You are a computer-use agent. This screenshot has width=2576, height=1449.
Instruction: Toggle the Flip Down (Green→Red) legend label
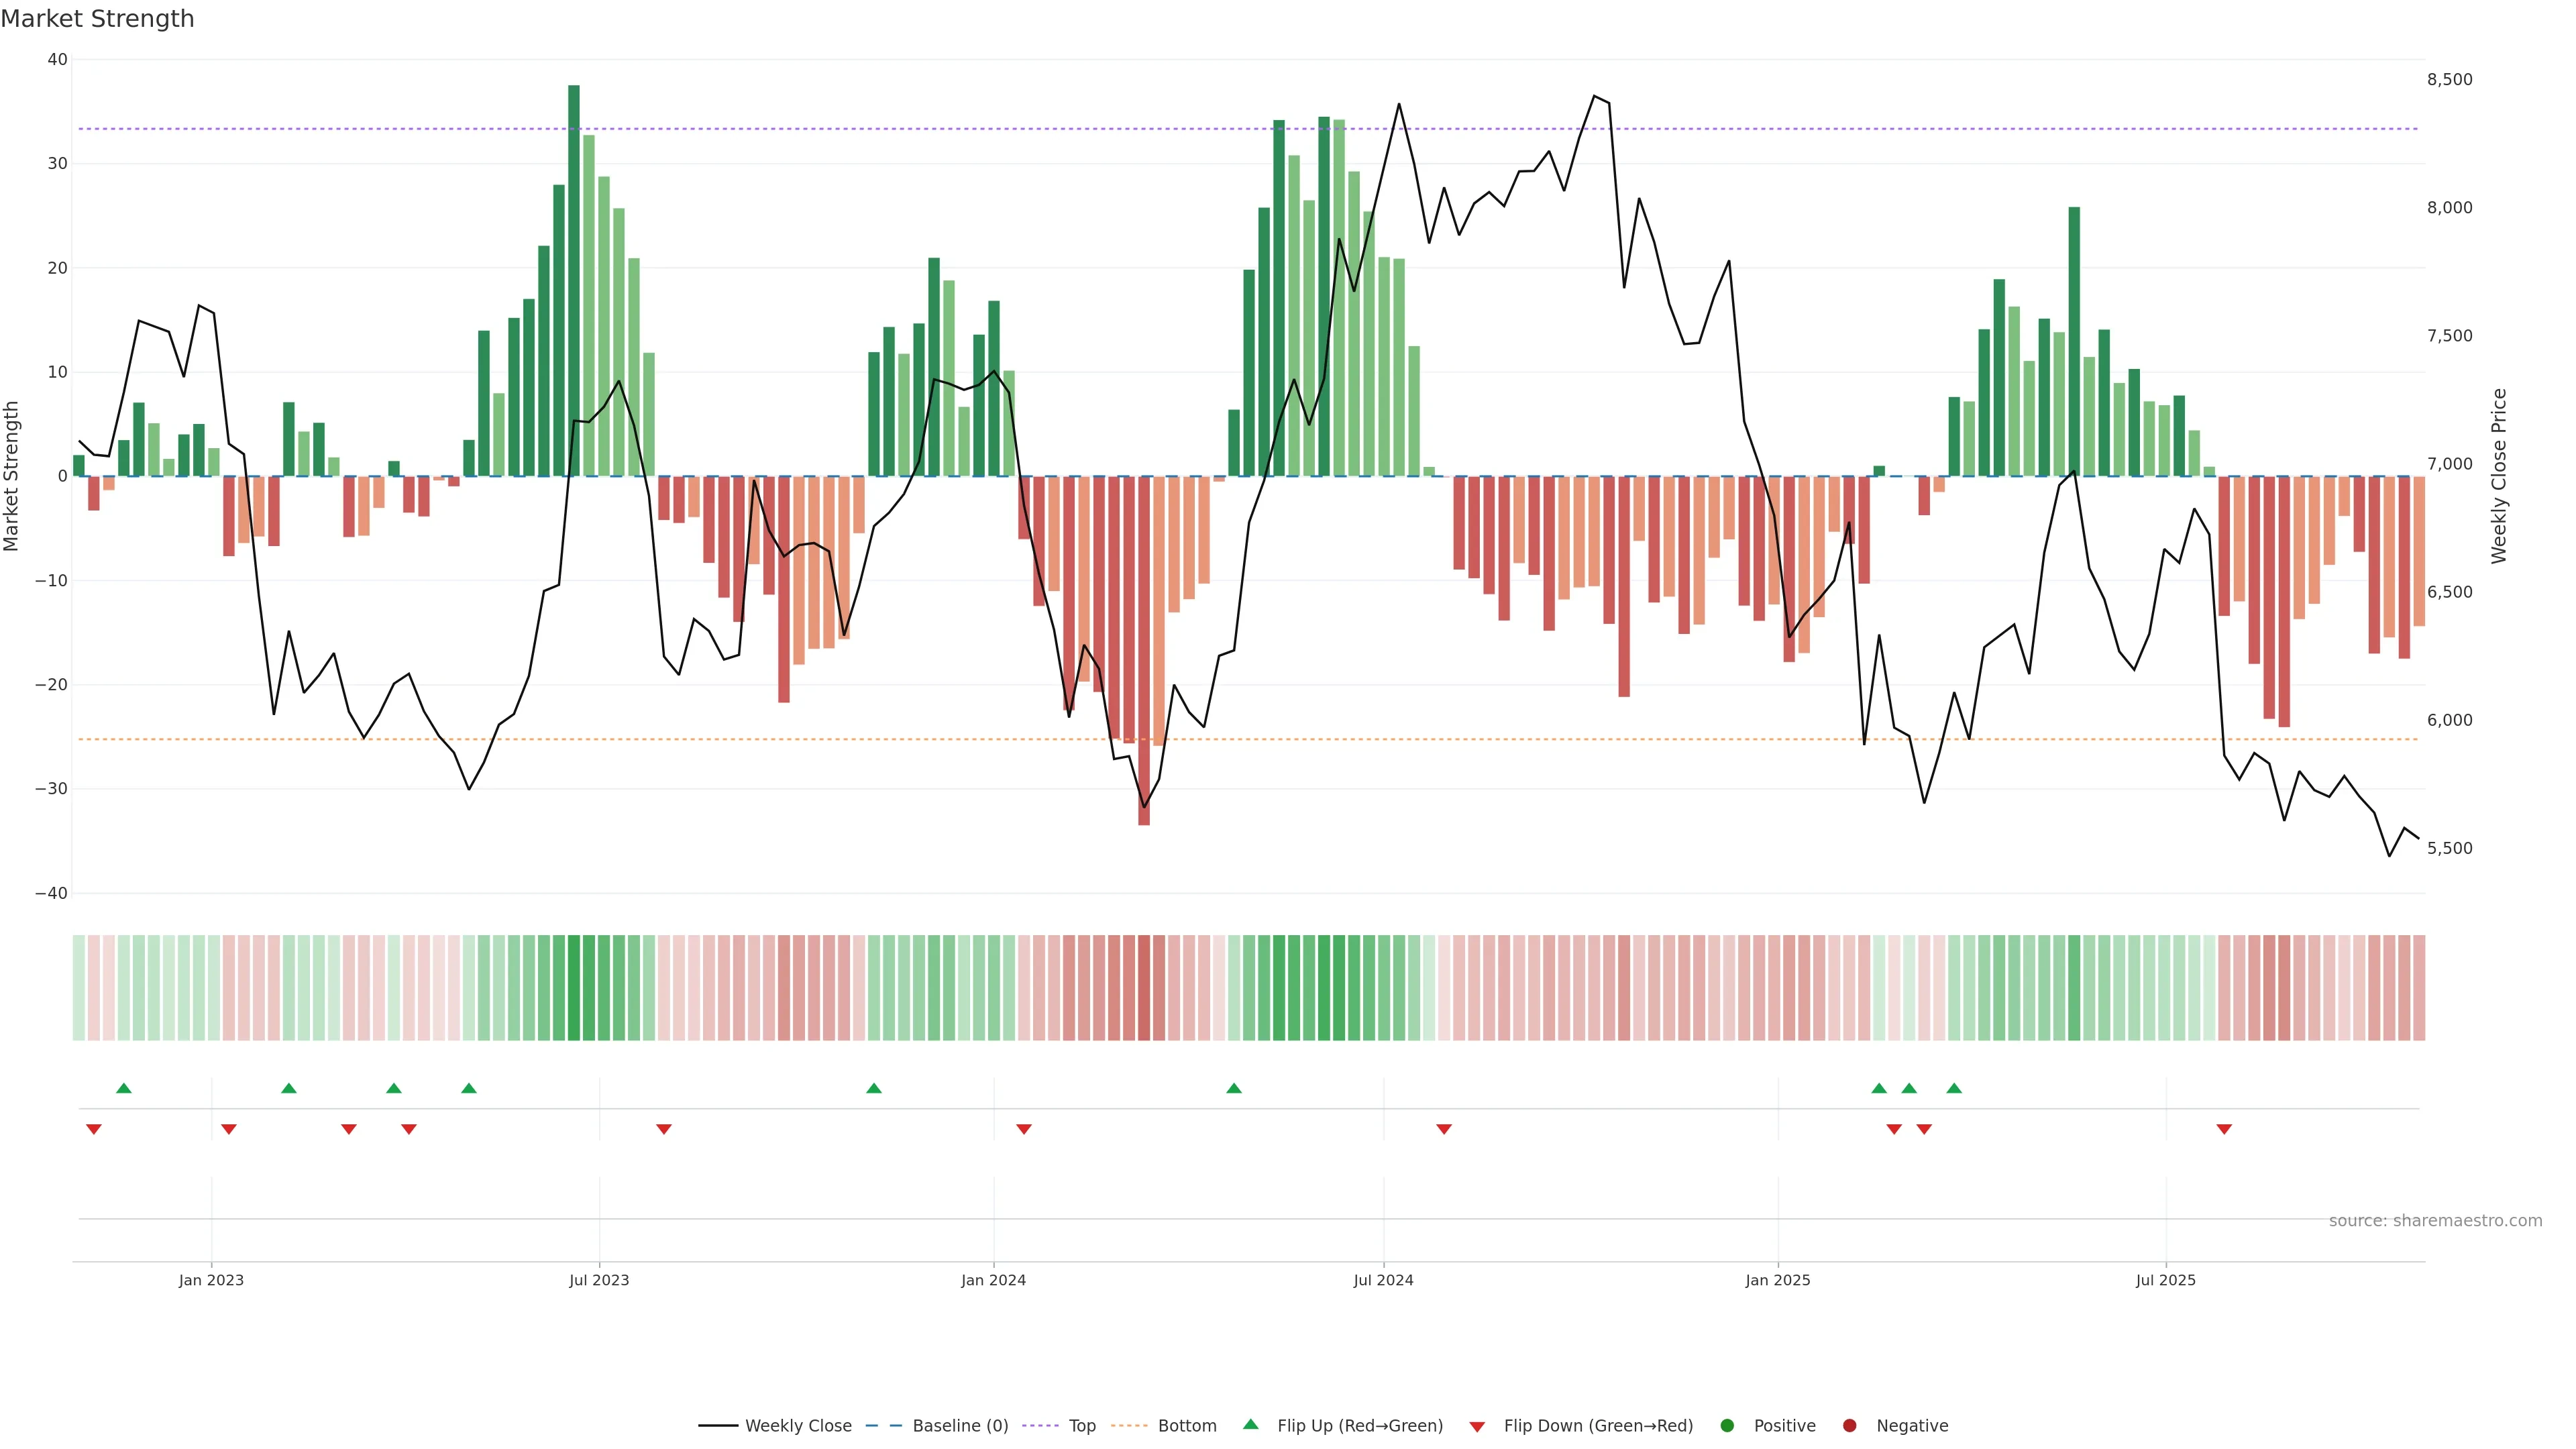click(x=1598, y=1426)
